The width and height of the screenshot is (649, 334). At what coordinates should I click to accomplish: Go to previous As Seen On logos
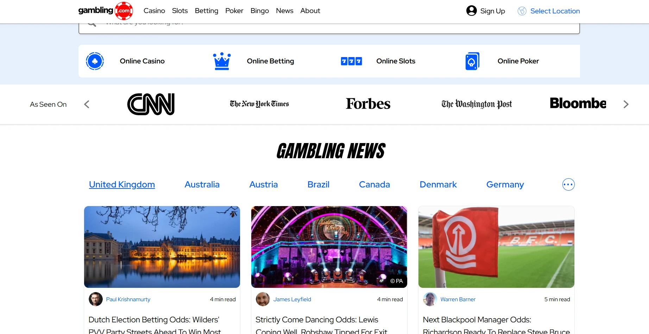[87, 104]
